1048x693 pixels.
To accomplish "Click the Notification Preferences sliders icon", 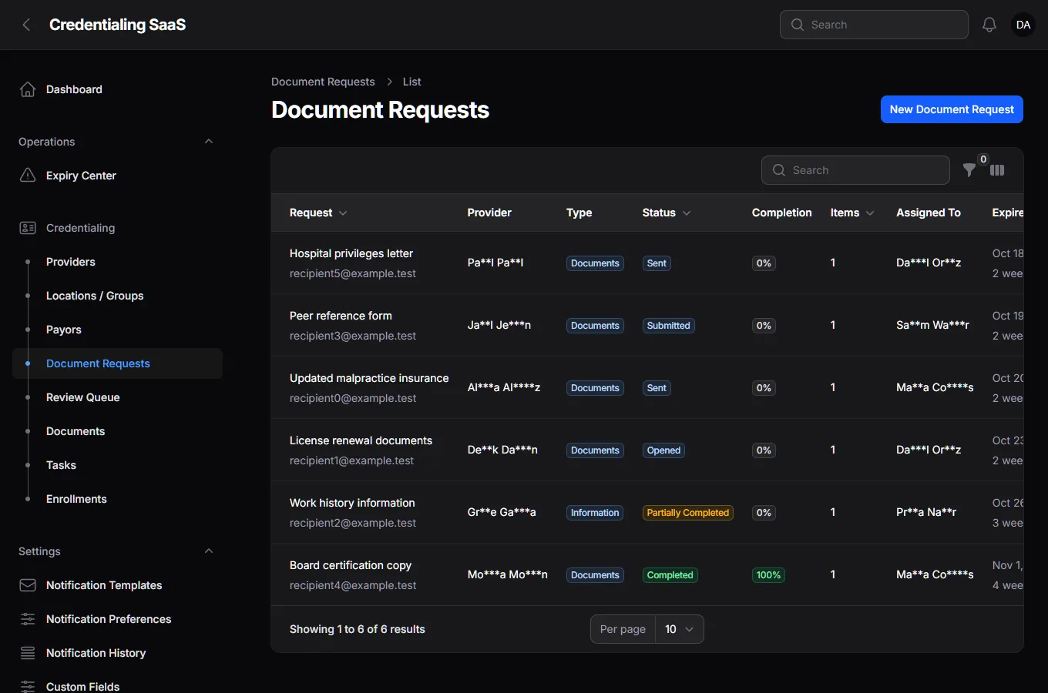I will pos(28,619).
